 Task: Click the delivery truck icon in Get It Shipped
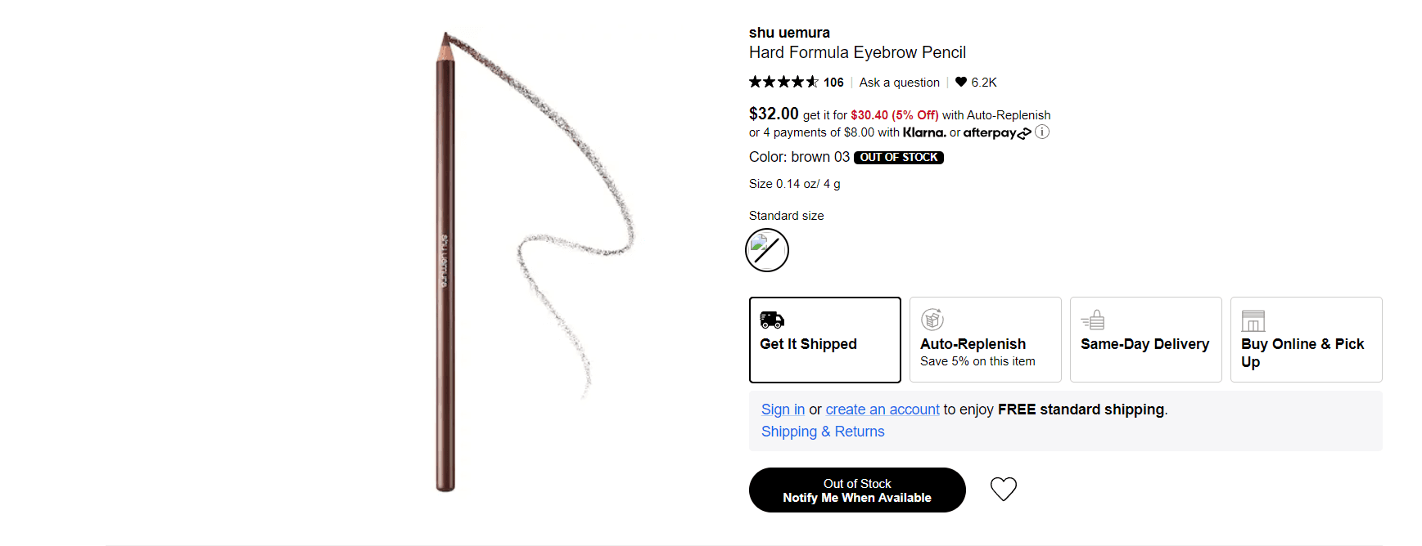[x=771, y=320]
